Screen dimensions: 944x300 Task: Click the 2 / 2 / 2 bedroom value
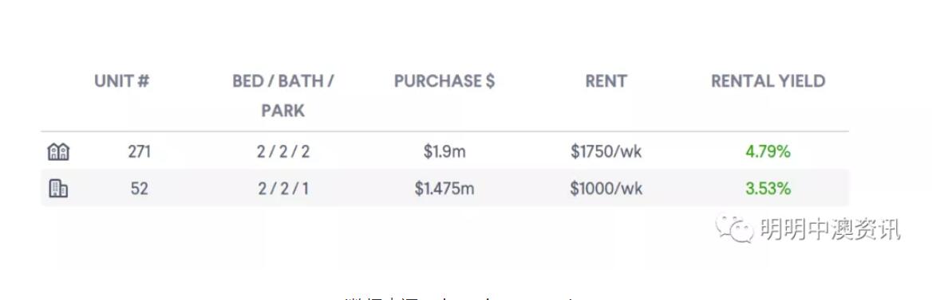pos(283,152)
